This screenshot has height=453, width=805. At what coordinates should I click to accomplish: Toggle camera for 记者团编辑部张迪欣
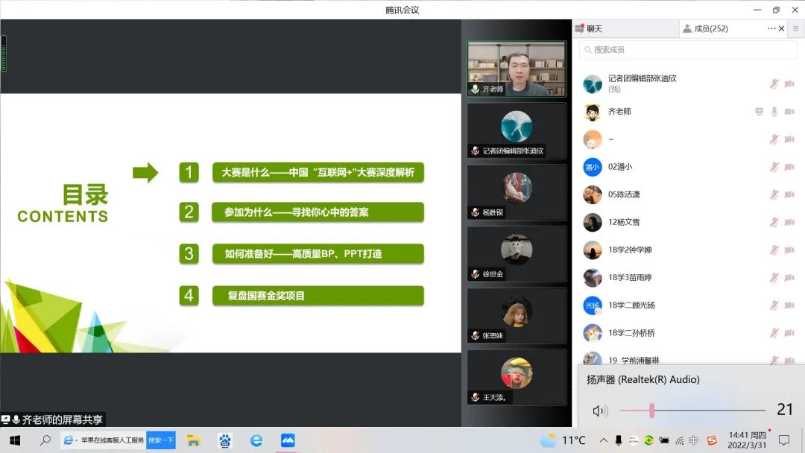click(x=789, y=84)
